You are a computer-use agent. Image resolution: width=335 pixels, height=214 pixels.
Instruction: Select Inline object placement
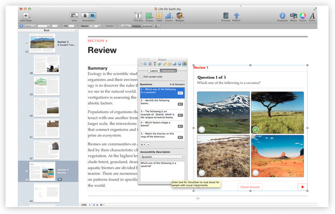click(126, 26)
